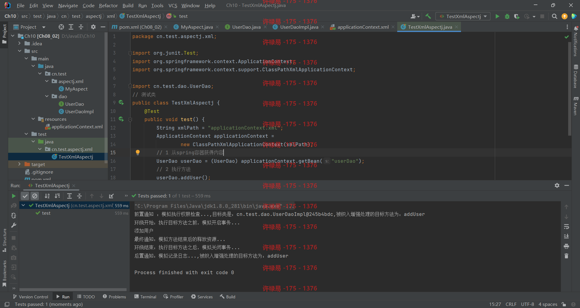Image resolution: width=580 pixels, height=308 pixels.
Task: Collapse TestXmlAspectj test result node
Action: [23, 205]
